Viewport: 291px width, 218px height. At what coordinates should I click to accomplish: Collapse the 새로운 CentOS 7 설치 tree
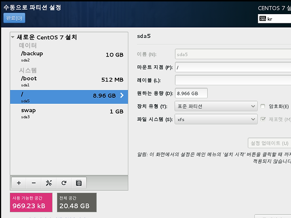[x=13, y=37]
